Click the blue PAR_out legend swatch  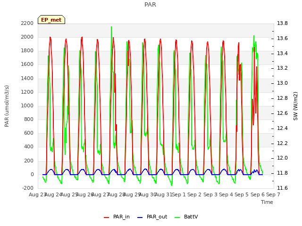point(140,218)
